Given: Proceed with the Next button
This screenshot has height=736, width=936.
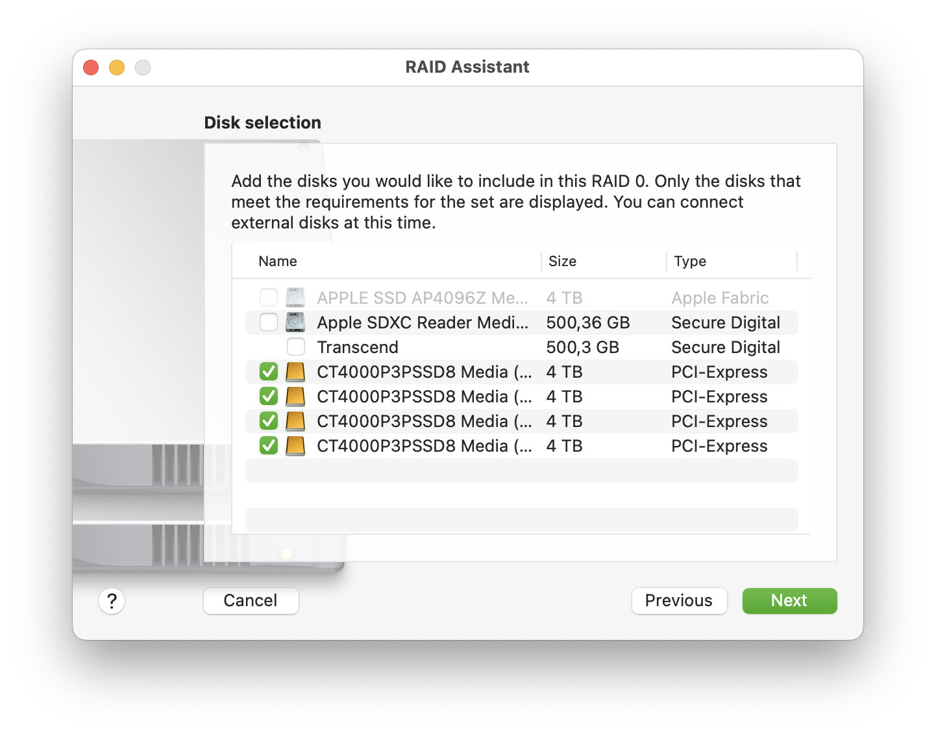Looking at the screenshot, I should (x=789, y=601).
